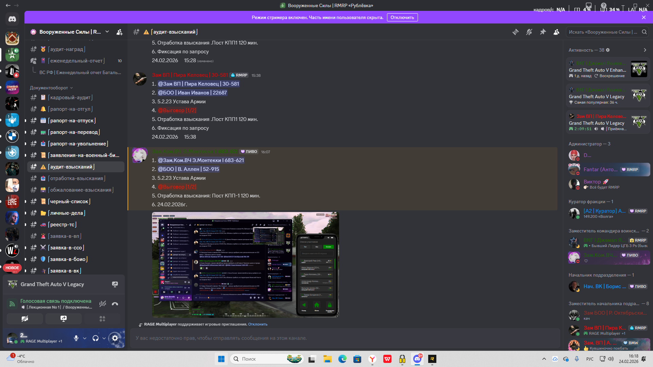The width and height of the screenshot is (653, 367).
Task: Open Discord direct messages home icon
Action: coord(12,19)
